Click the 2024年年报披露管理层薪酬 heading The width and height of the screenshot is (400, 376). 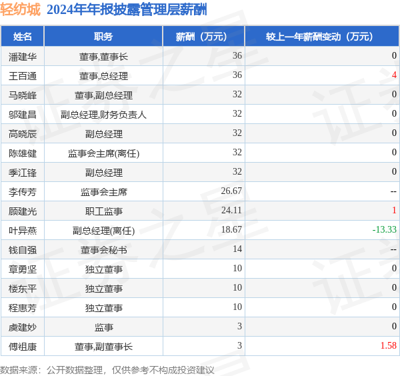tap(127, 10)
